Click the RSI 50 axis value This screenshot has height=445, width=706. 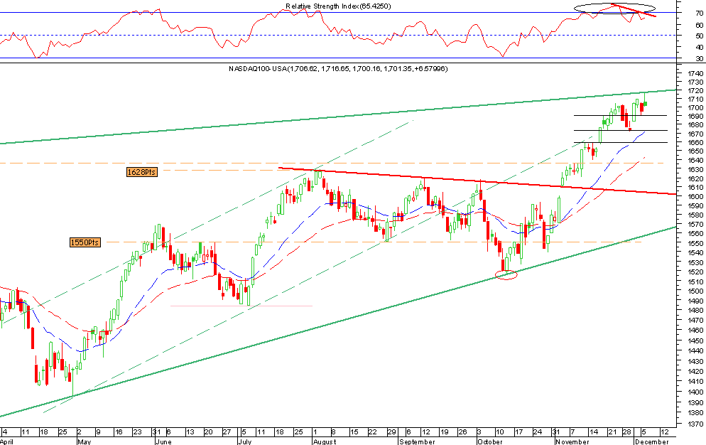click(x=699, y=36)
